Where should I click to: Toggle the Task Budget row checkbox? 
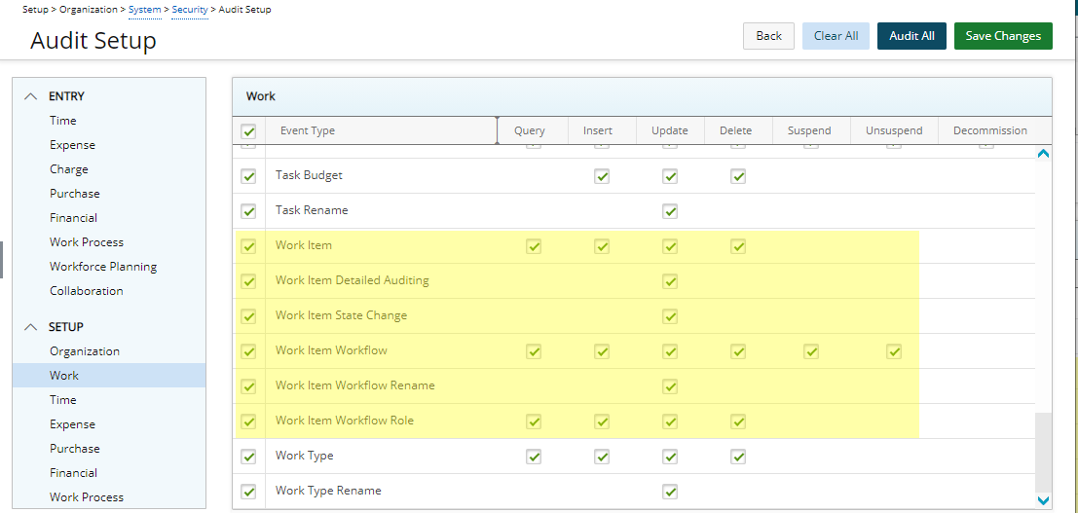coord(249,177)
